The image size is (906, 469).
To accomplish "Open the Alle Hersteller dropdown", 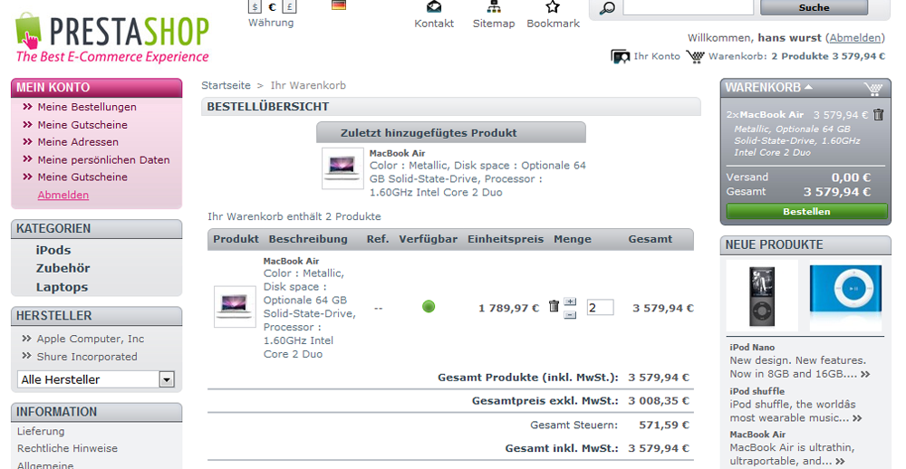I will coord(96,379).
